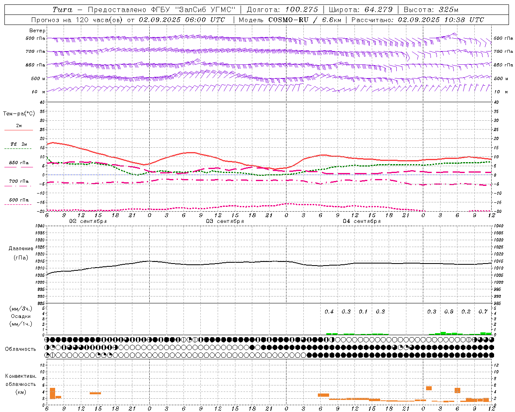Click the "03 сентября" date label
This screenshot has height=412, width=515.
(x=225, y=221)
